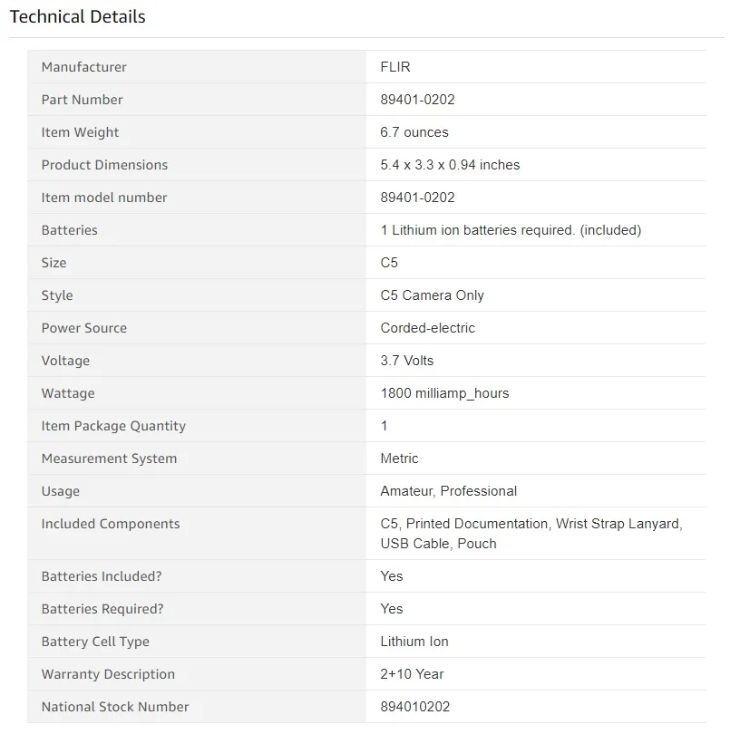Viewport: 740px width, 734px height.
Task: Select the Corded-electric power source value
Action: [x=427, y=328]
